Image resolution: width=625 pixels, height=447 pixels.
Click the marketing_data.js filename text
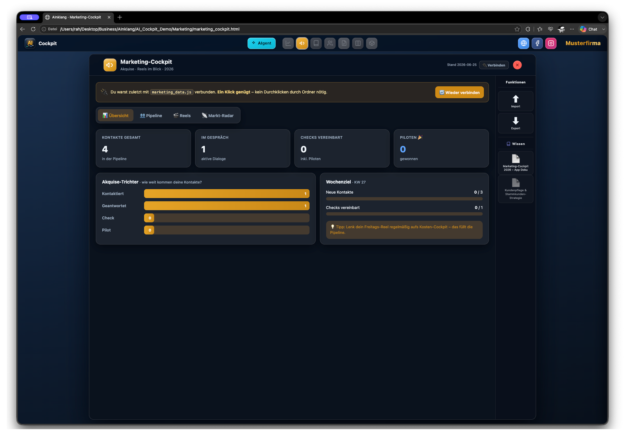tap(171, 92)
